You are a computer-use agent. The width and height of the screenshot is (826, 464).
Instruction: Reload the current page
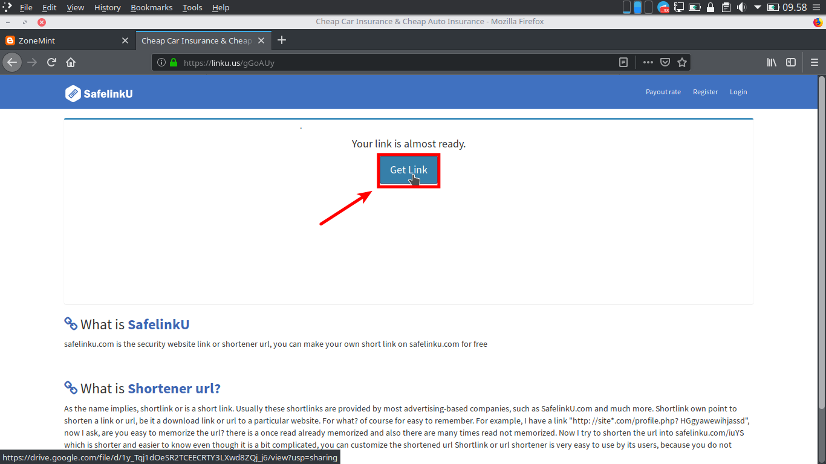click(x=51, y=62)
